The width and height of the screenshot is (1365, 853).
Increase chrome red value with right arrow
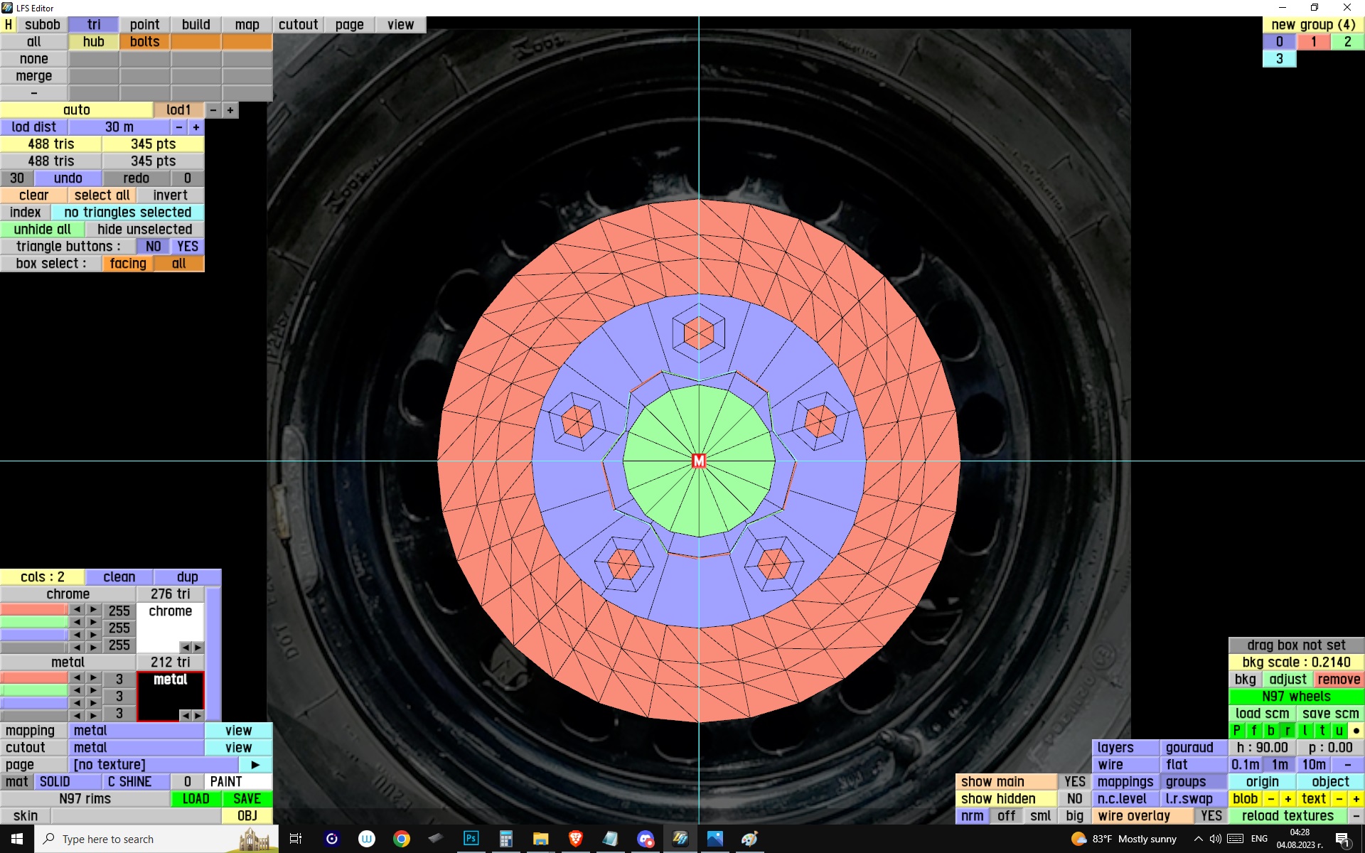93,609
